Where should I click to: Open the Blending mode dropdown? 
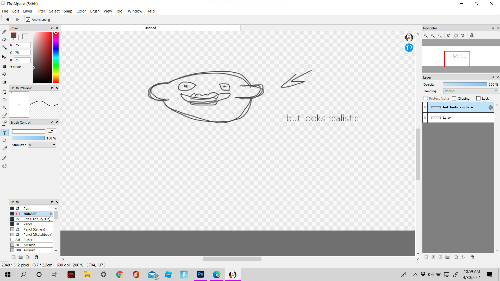(471, 91)
